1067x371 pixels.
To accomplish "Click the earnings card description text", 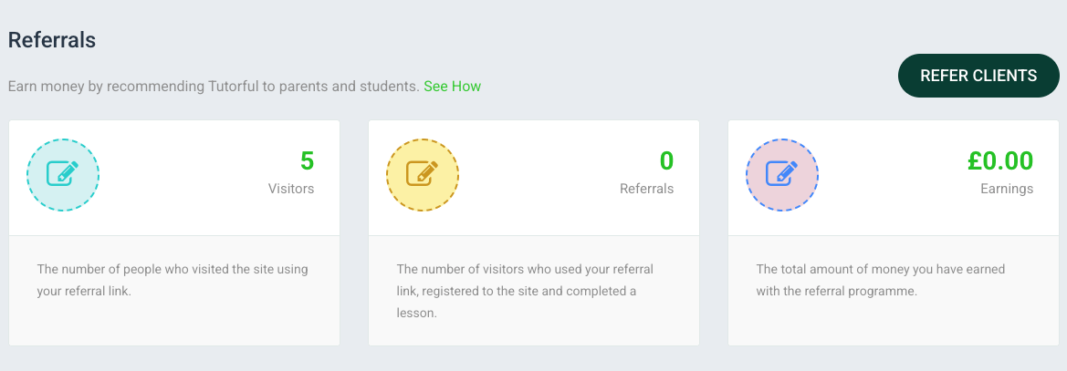I will click(x=881, y=280).
